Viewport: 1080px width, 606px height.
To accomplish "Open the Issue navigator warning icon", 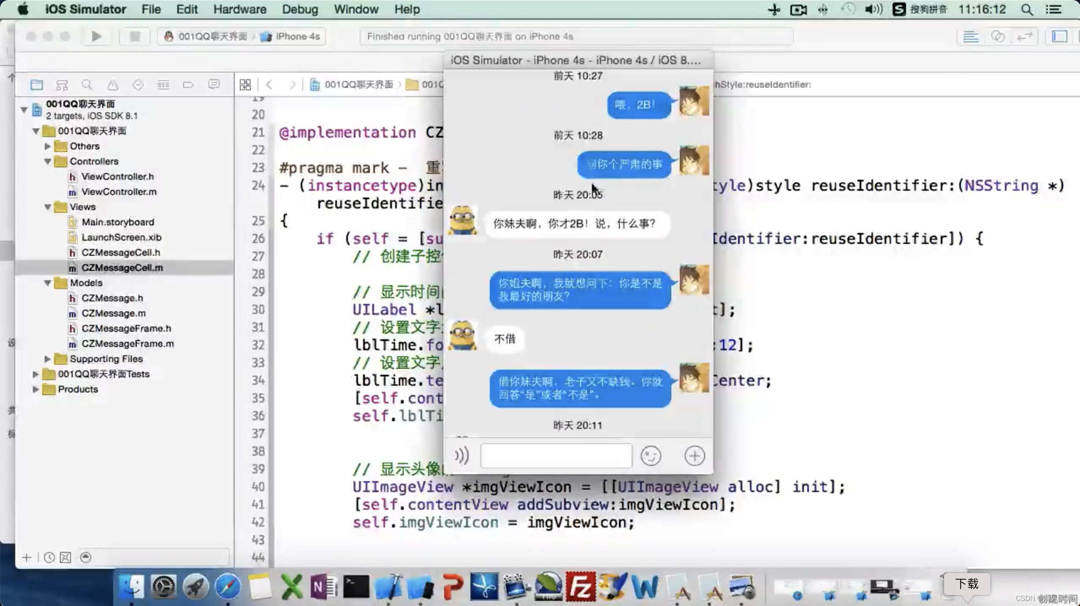I will [x=112, y=85].
